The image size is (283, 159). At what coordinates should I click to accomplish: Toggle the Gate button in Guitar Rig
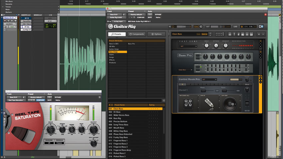click(x=196, y=27)
